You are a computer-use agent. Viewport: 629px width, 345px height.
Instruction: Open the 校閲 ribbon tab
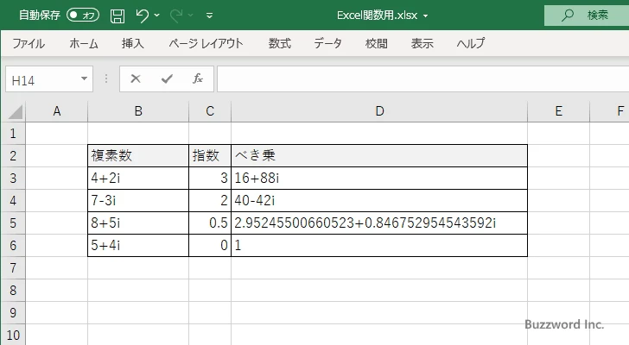coord(377,43)
